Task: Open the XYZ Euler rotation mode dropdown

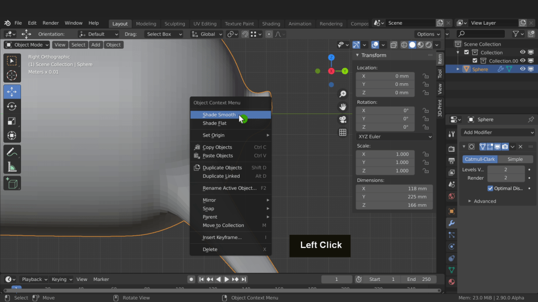Action: [x=394, y=136]
